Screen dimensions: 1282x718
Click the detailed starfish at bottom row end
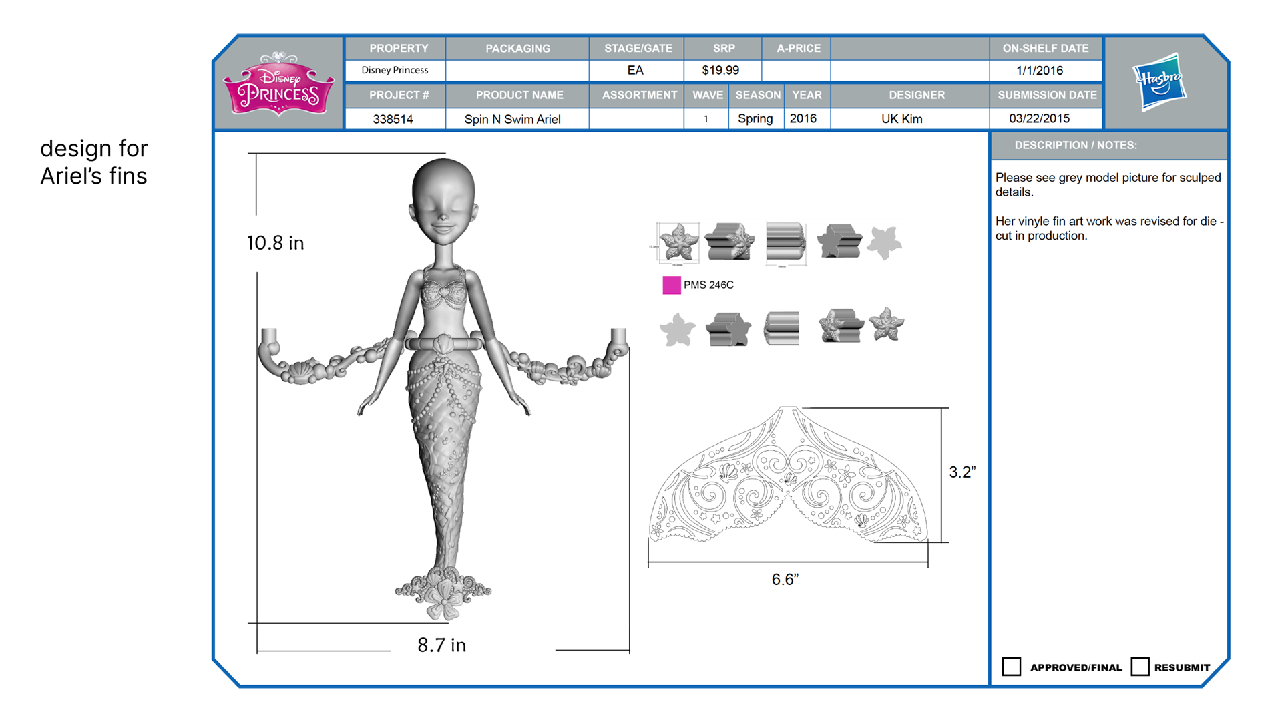coord(887,324)
